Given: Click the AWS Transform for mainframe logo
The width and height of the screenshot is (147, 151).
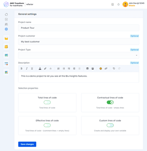Looking at the screenshot, I should tap(14, 5).
